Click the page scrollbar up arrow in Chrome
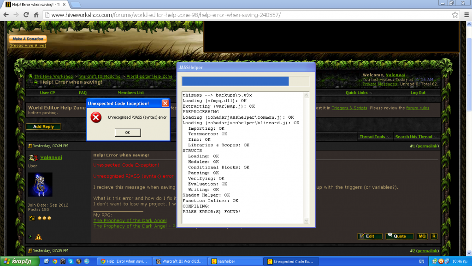 pos(469,25)
